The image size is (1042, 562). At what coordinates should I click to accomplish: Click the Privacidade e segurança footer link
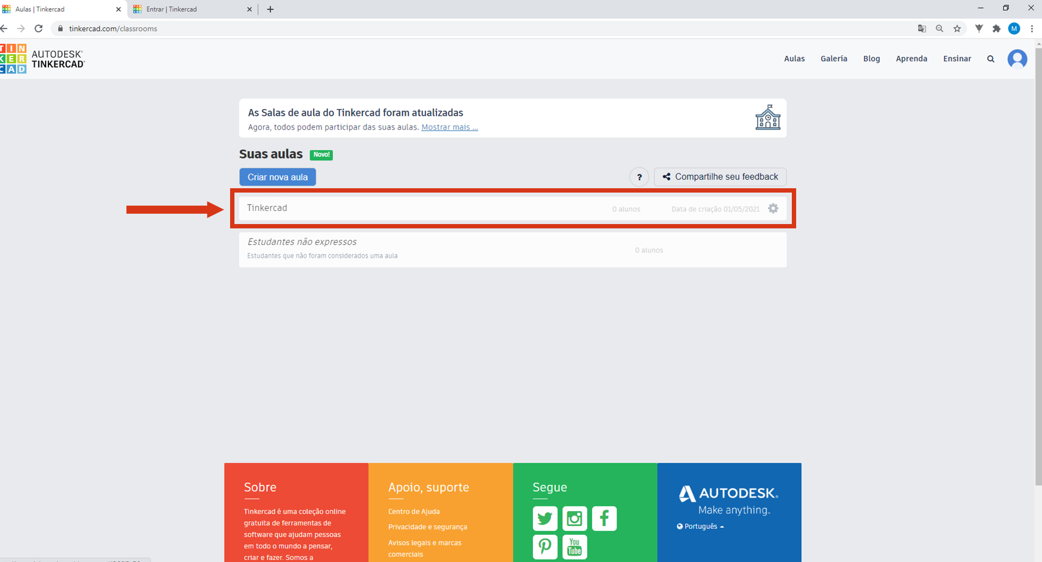[427, 527]
